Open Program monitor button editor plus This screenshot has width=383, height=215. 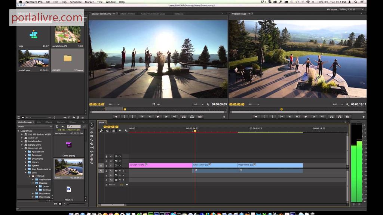pyautogui.click(x=364, y=117)
